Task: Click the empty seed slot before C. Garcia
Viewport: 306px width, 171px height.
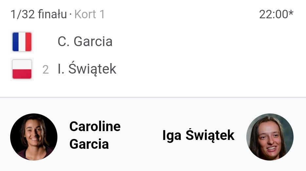Action: pyautogui.click(x=46, y=42)
